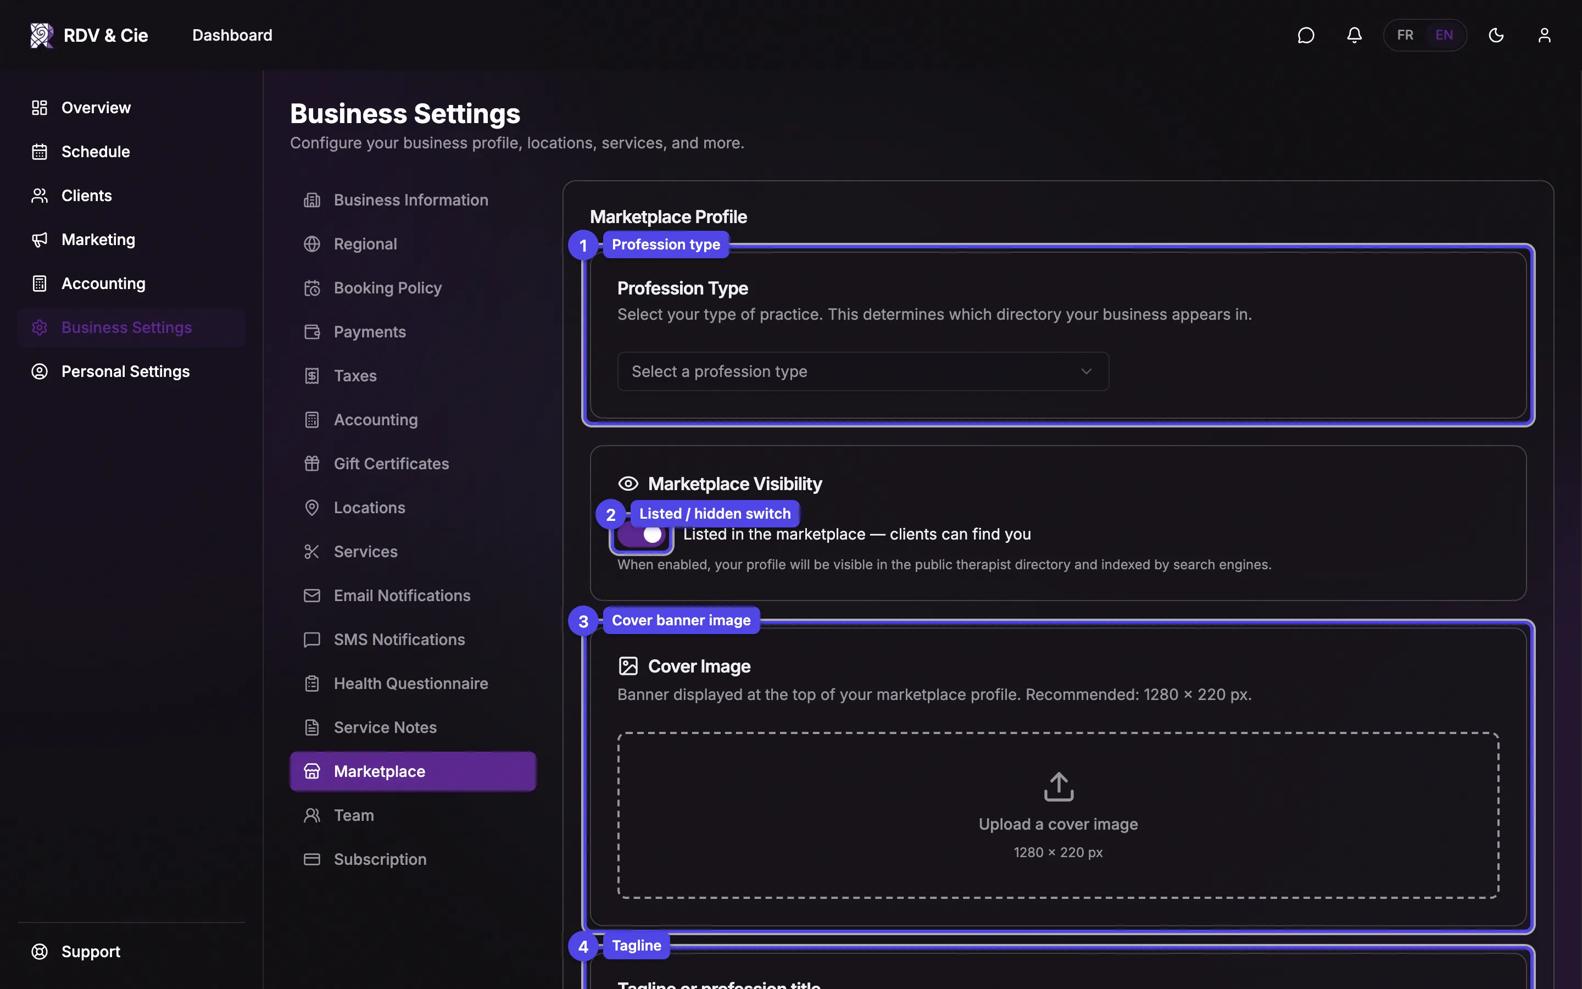Go to Overview in the sidebar
The height and width of the screenshot is (989, 1582).
pyautogui.click(x=131, y=108)
